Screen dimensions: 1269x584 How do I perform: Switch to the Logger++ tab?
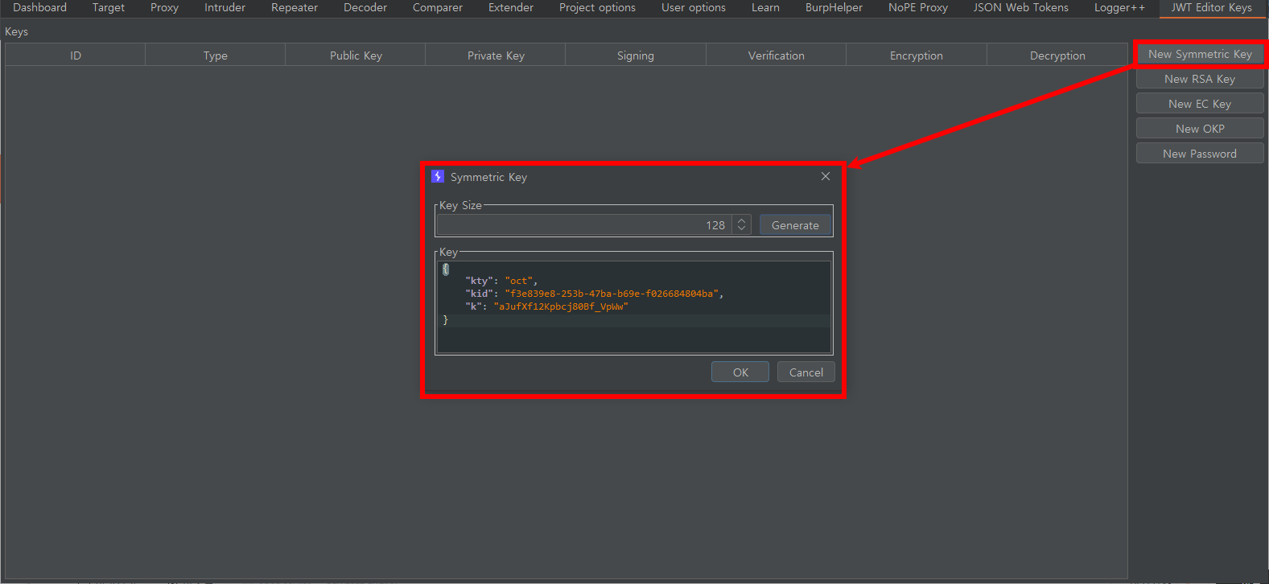point(1119,7)
